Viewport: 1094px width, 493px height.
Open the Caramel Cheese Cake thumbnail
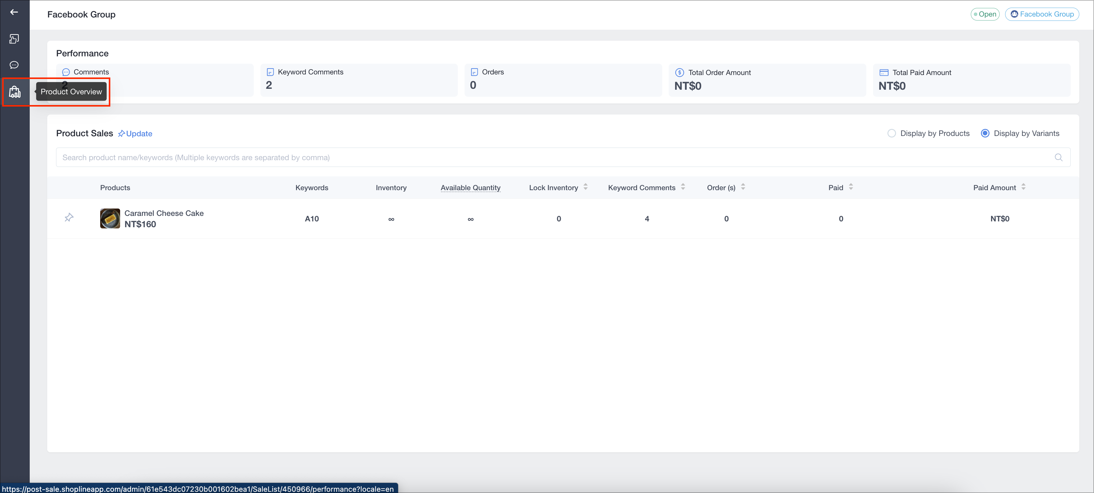pyautogui.click(x=110, y=219)
